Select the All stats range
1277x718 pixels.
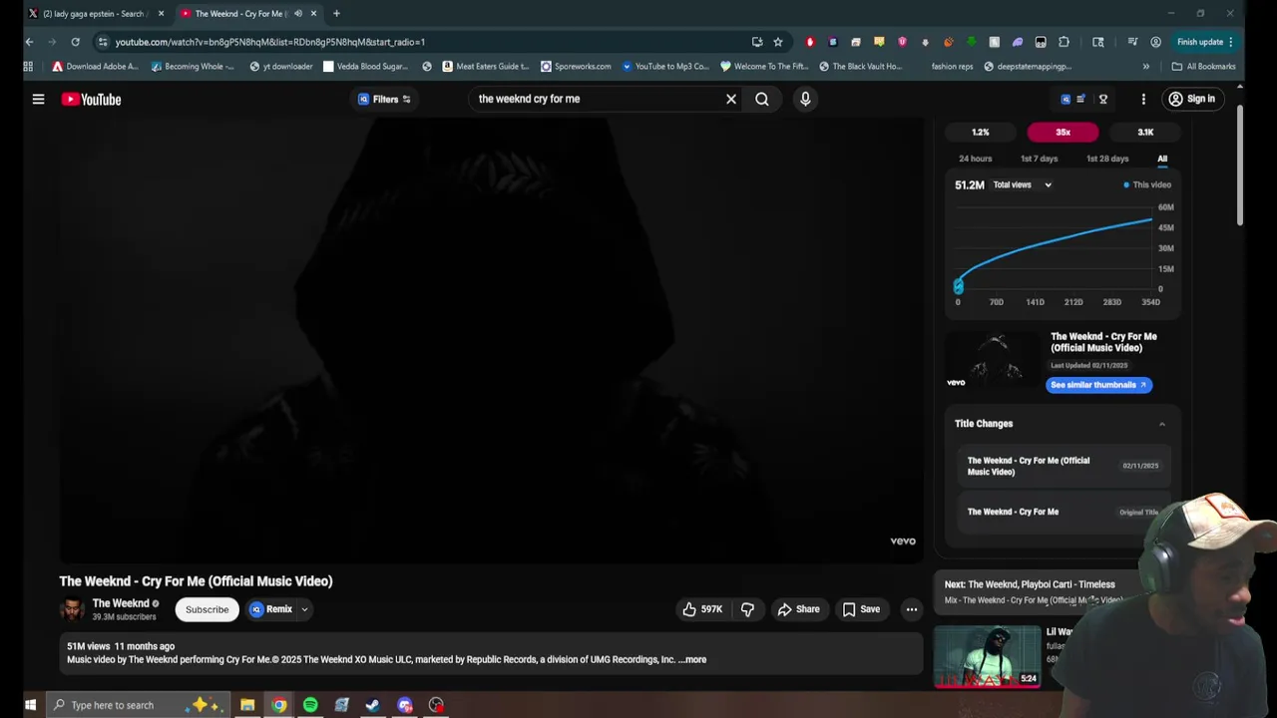click(1162, 159)
